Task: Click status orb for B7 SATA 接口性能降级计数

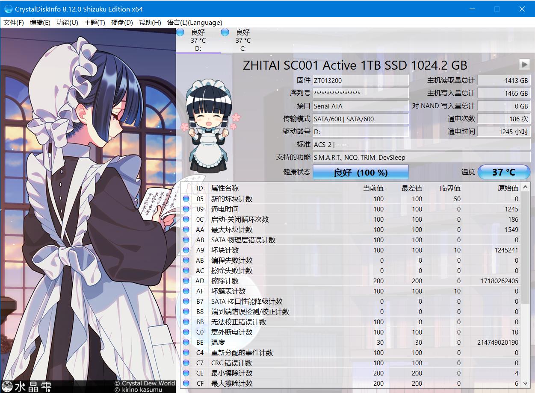Action: coord(186,301)
